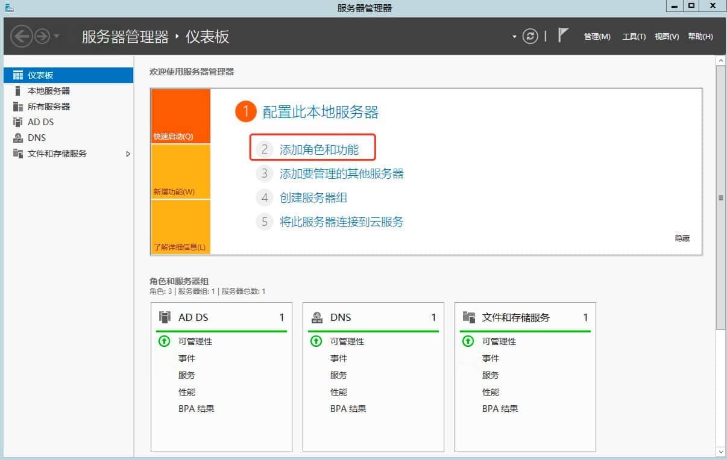Viewport: 727px width, 460px height.
Task: Select the 快速启动(Q) tile
Action: [181, 116]
